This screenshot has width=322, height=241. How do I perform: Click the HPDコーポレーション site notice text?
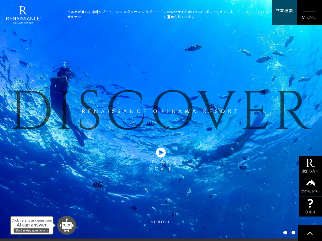coord(198,14)
